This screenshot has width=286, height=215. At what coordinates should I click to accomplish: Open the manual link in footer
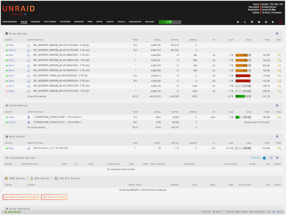(280, 212)
